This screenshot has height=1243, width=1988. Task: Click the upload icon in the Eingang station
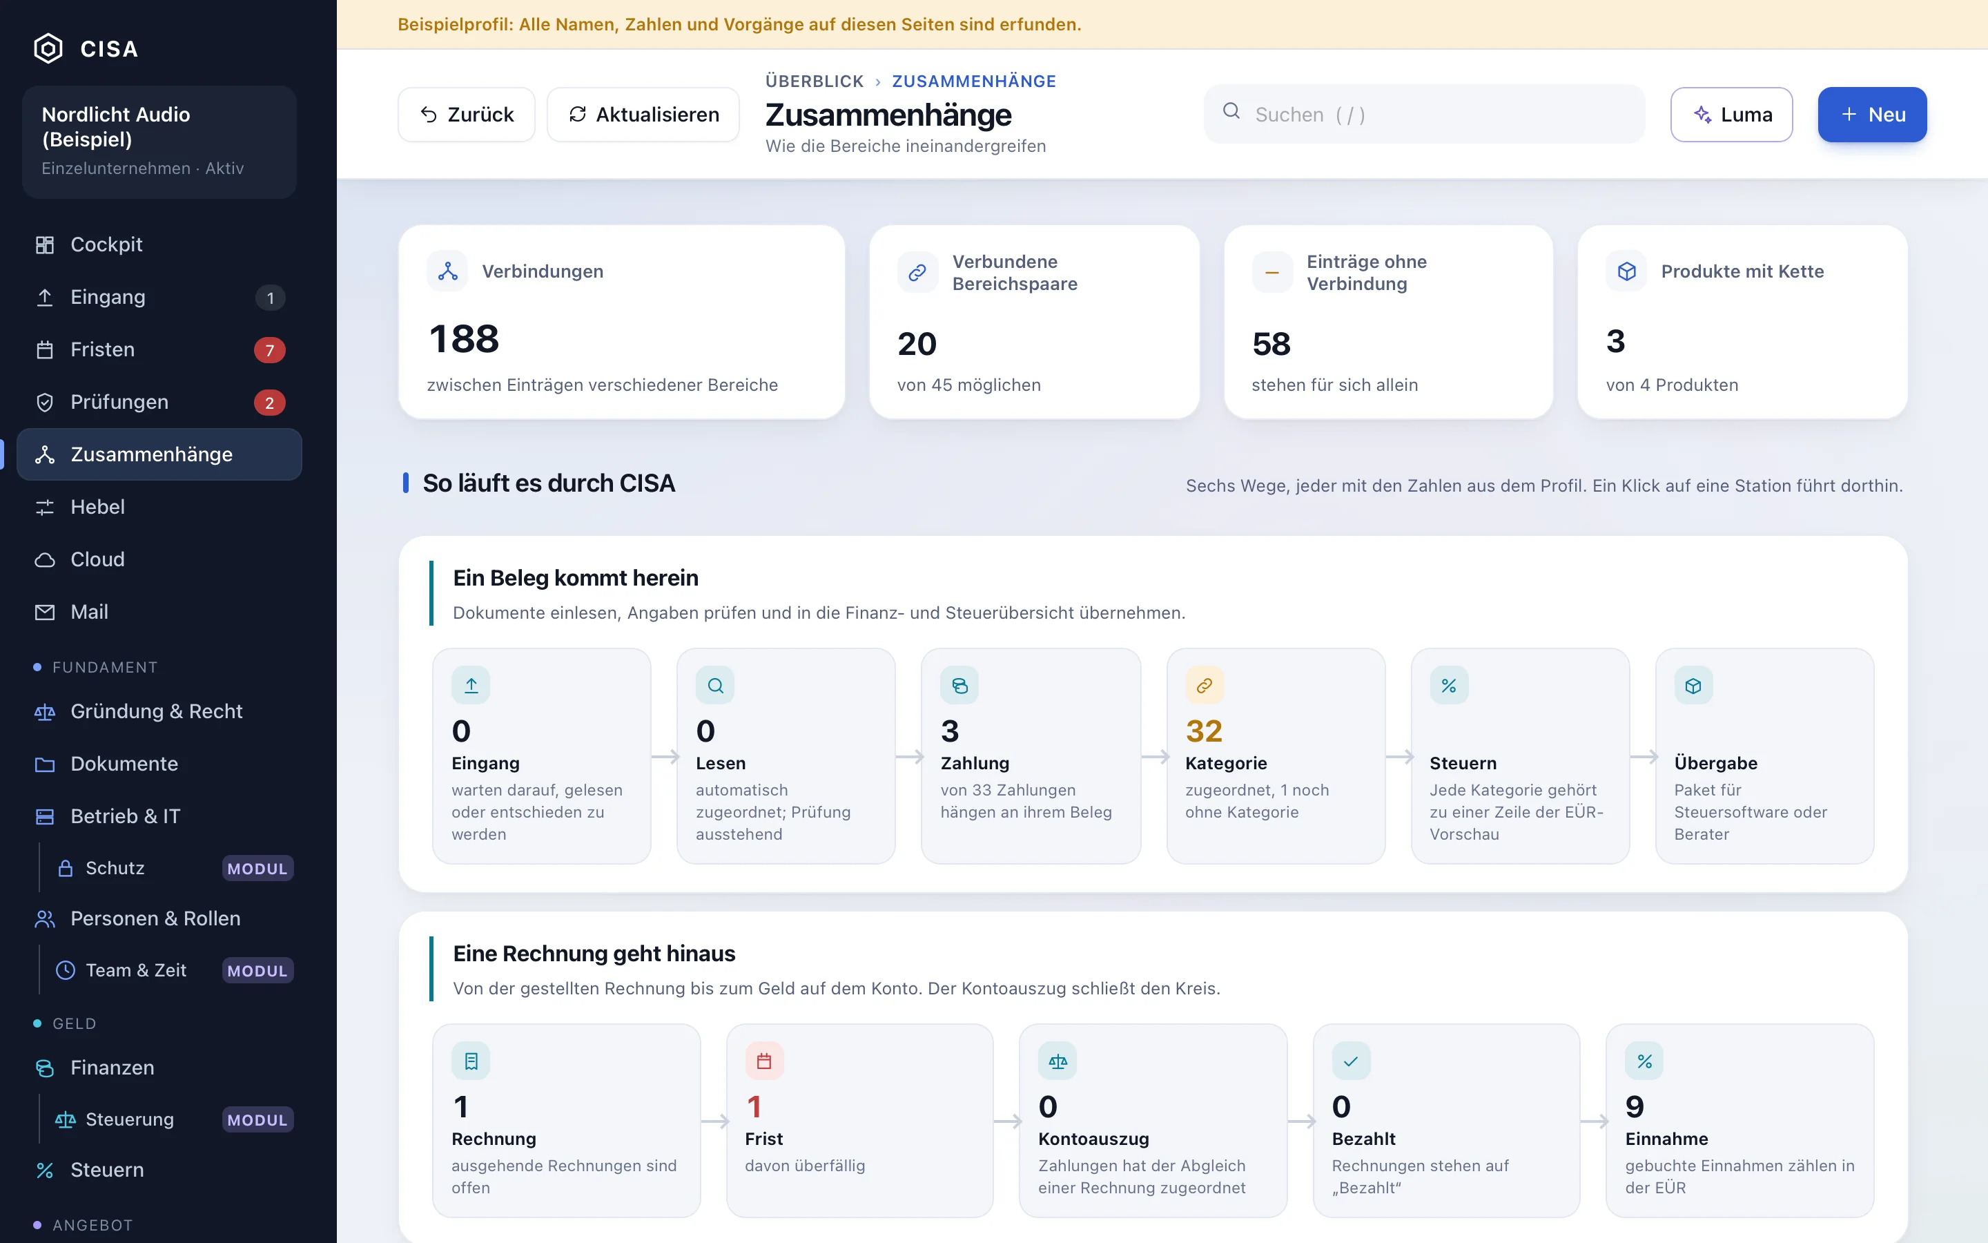click(x=471, y=686)
